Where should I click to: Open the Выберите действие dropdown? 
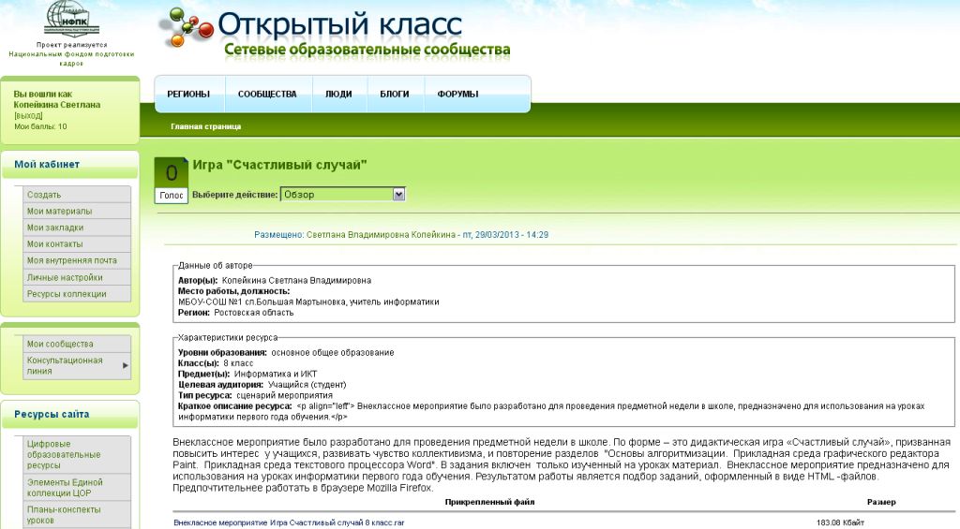pos(342,195)
